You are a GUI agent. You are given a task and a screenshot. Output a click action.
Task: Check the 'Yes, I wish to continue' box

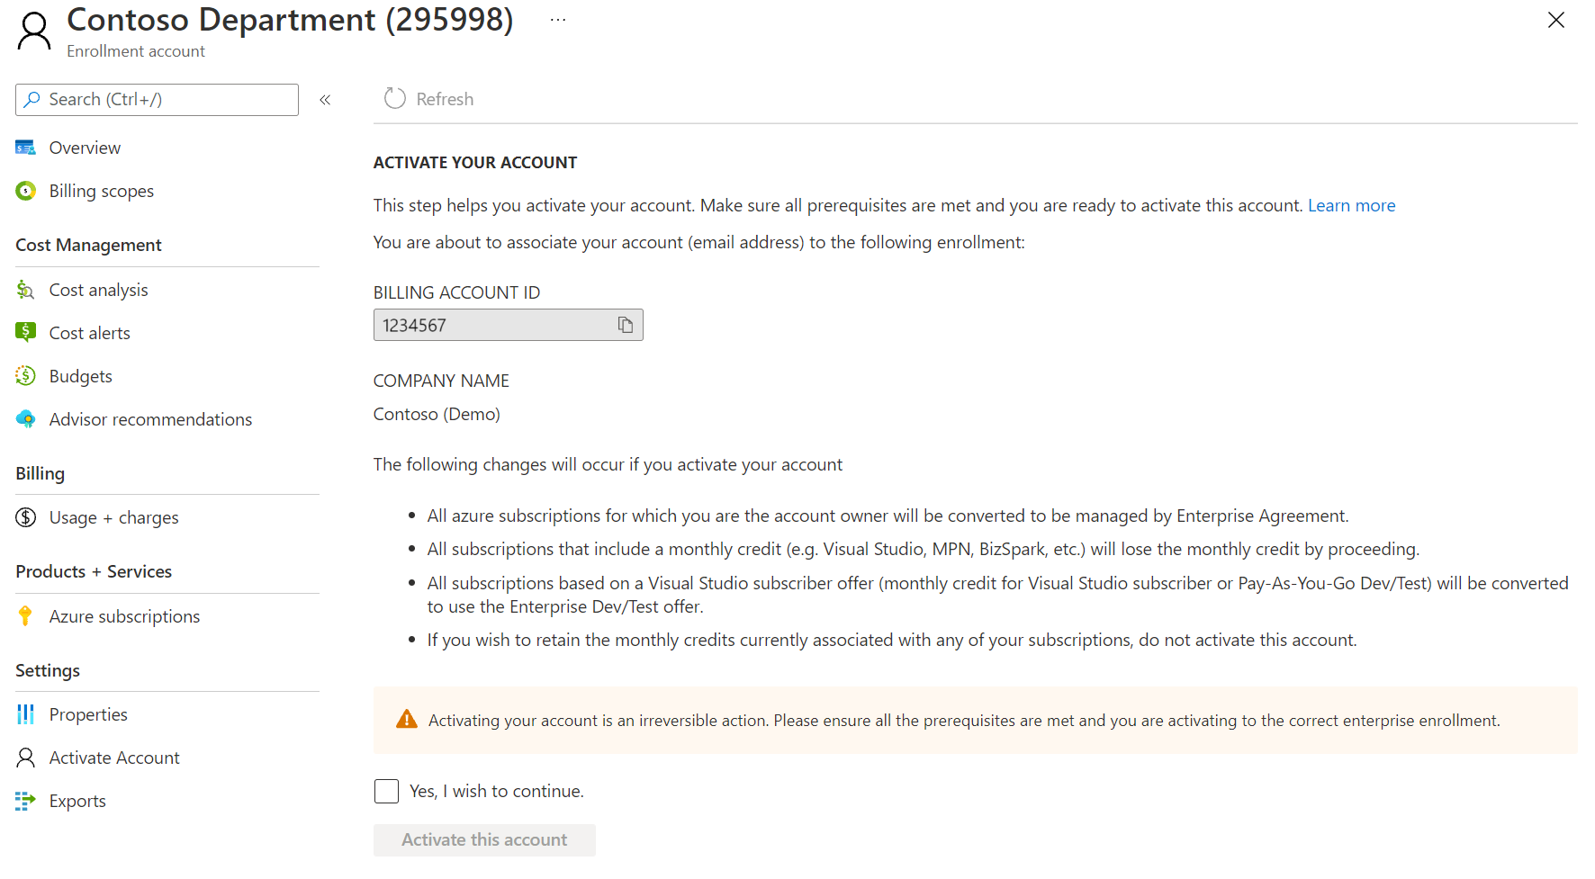pos(386,791)
